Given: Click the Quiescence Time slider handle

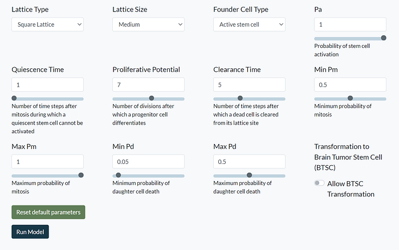Looking at the screenshot, I should tap(14, 98).
